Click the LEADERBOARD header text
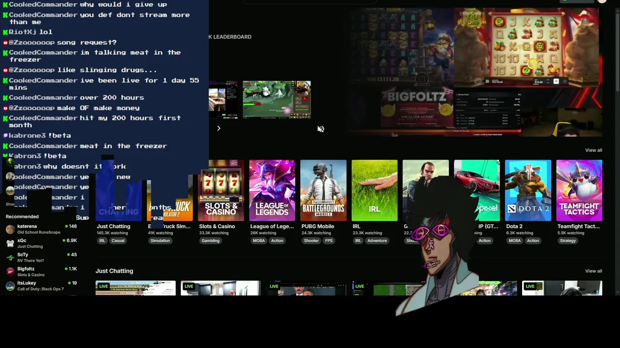The width and height of the screenshot is (620, 348). [232, 37]
